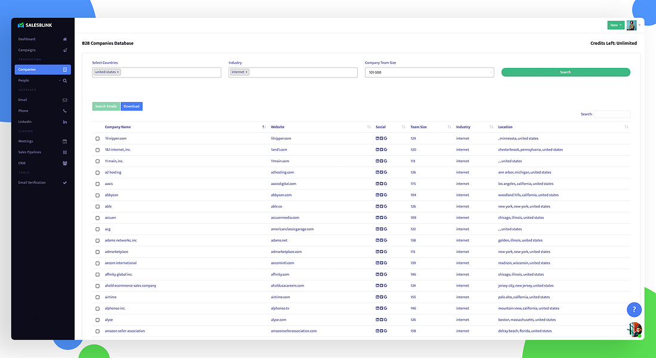Click the People search magnifier icon
The height and width of the screenshot is (358, 656).
point(65,81)
